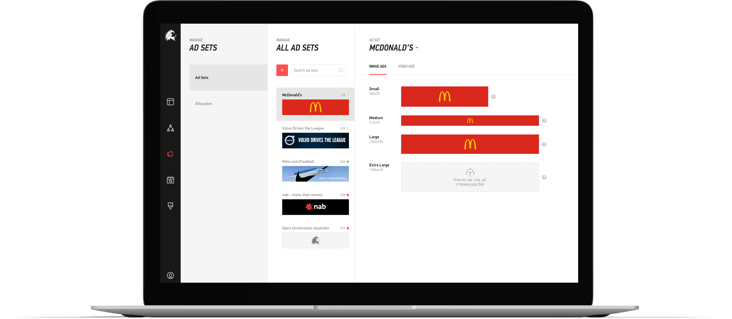Open the calendar/scheduling icon
The image size is (732, 319).
171,181
